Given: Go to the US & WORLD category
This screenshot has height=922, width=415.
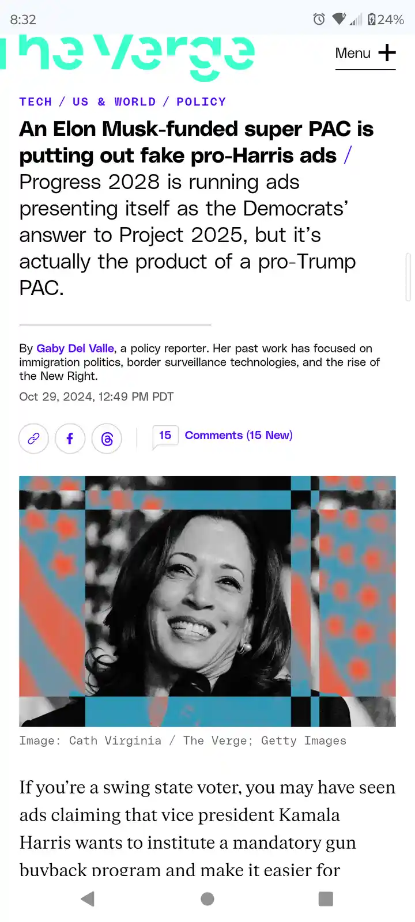Looking at the screenshot, I should [x=114, y=101].
